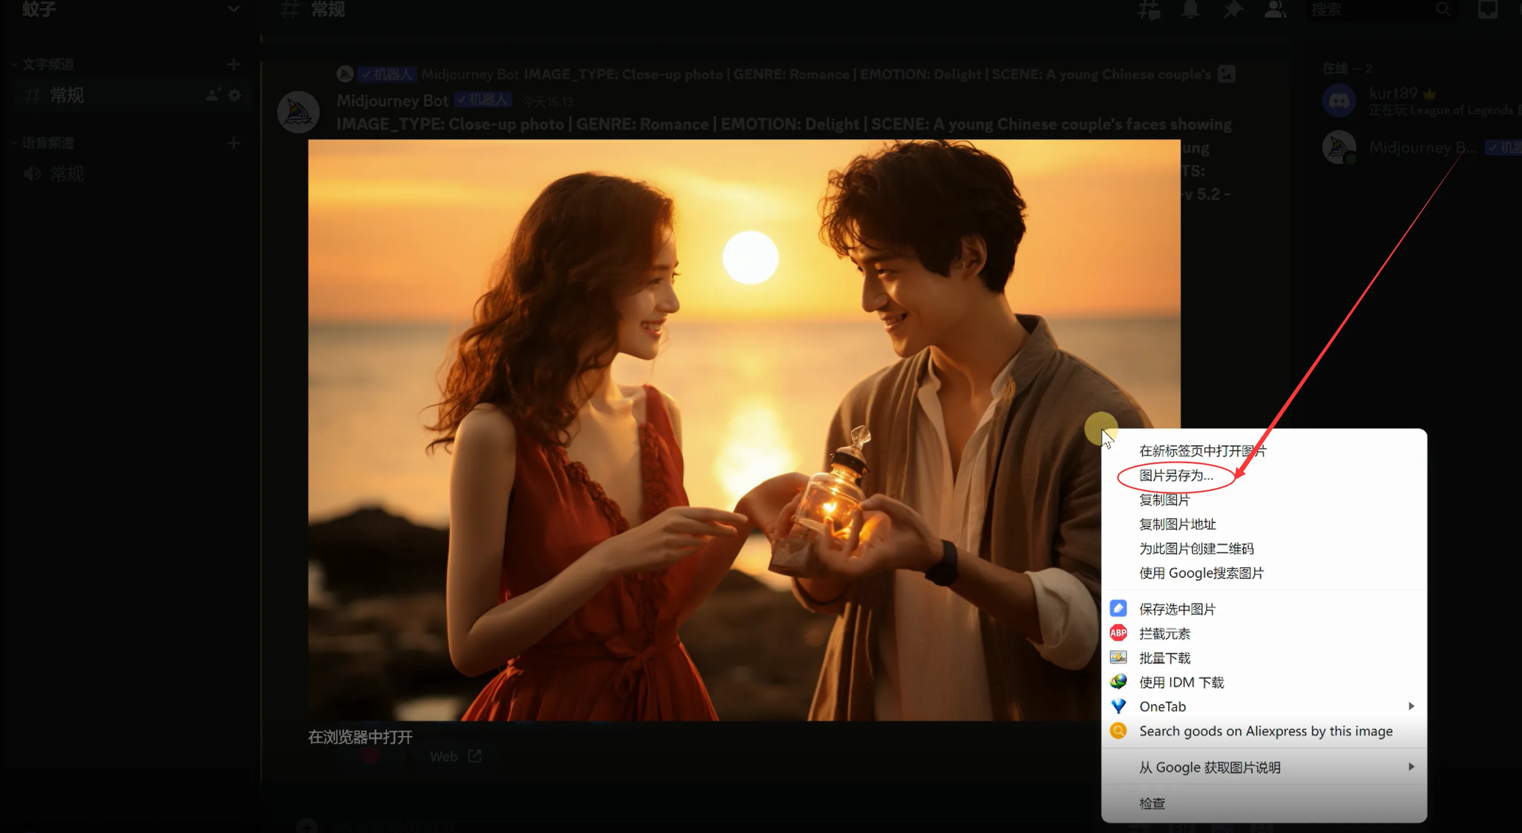Click the pinned messages icon

point(1233,9)
